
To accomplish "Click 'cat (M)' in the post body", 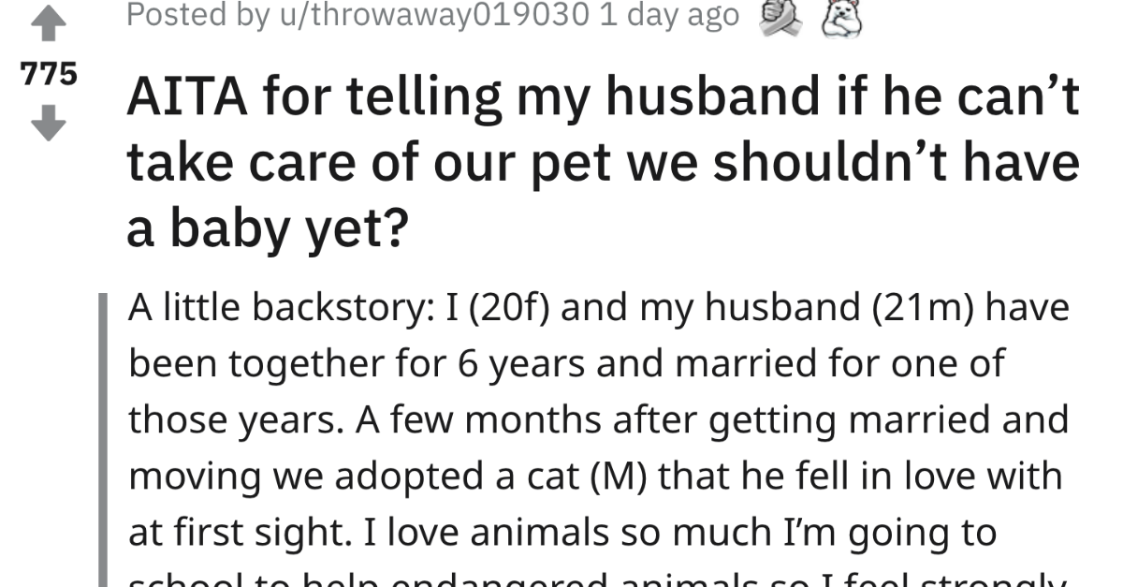I will (x=583, y=477).
